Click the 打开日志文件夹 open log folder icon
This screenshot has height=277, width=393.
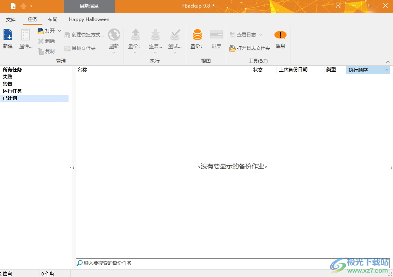coord(250,48)
